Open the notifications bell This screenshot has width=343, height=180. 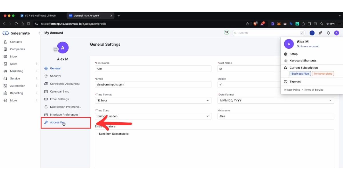pos(328,33)
